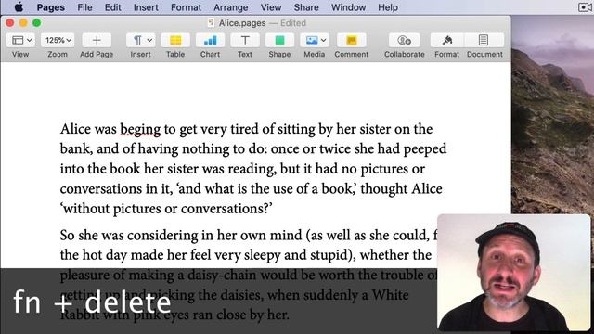Open the Help menu
The image size is (594, 334).
(x=388, y=7)
